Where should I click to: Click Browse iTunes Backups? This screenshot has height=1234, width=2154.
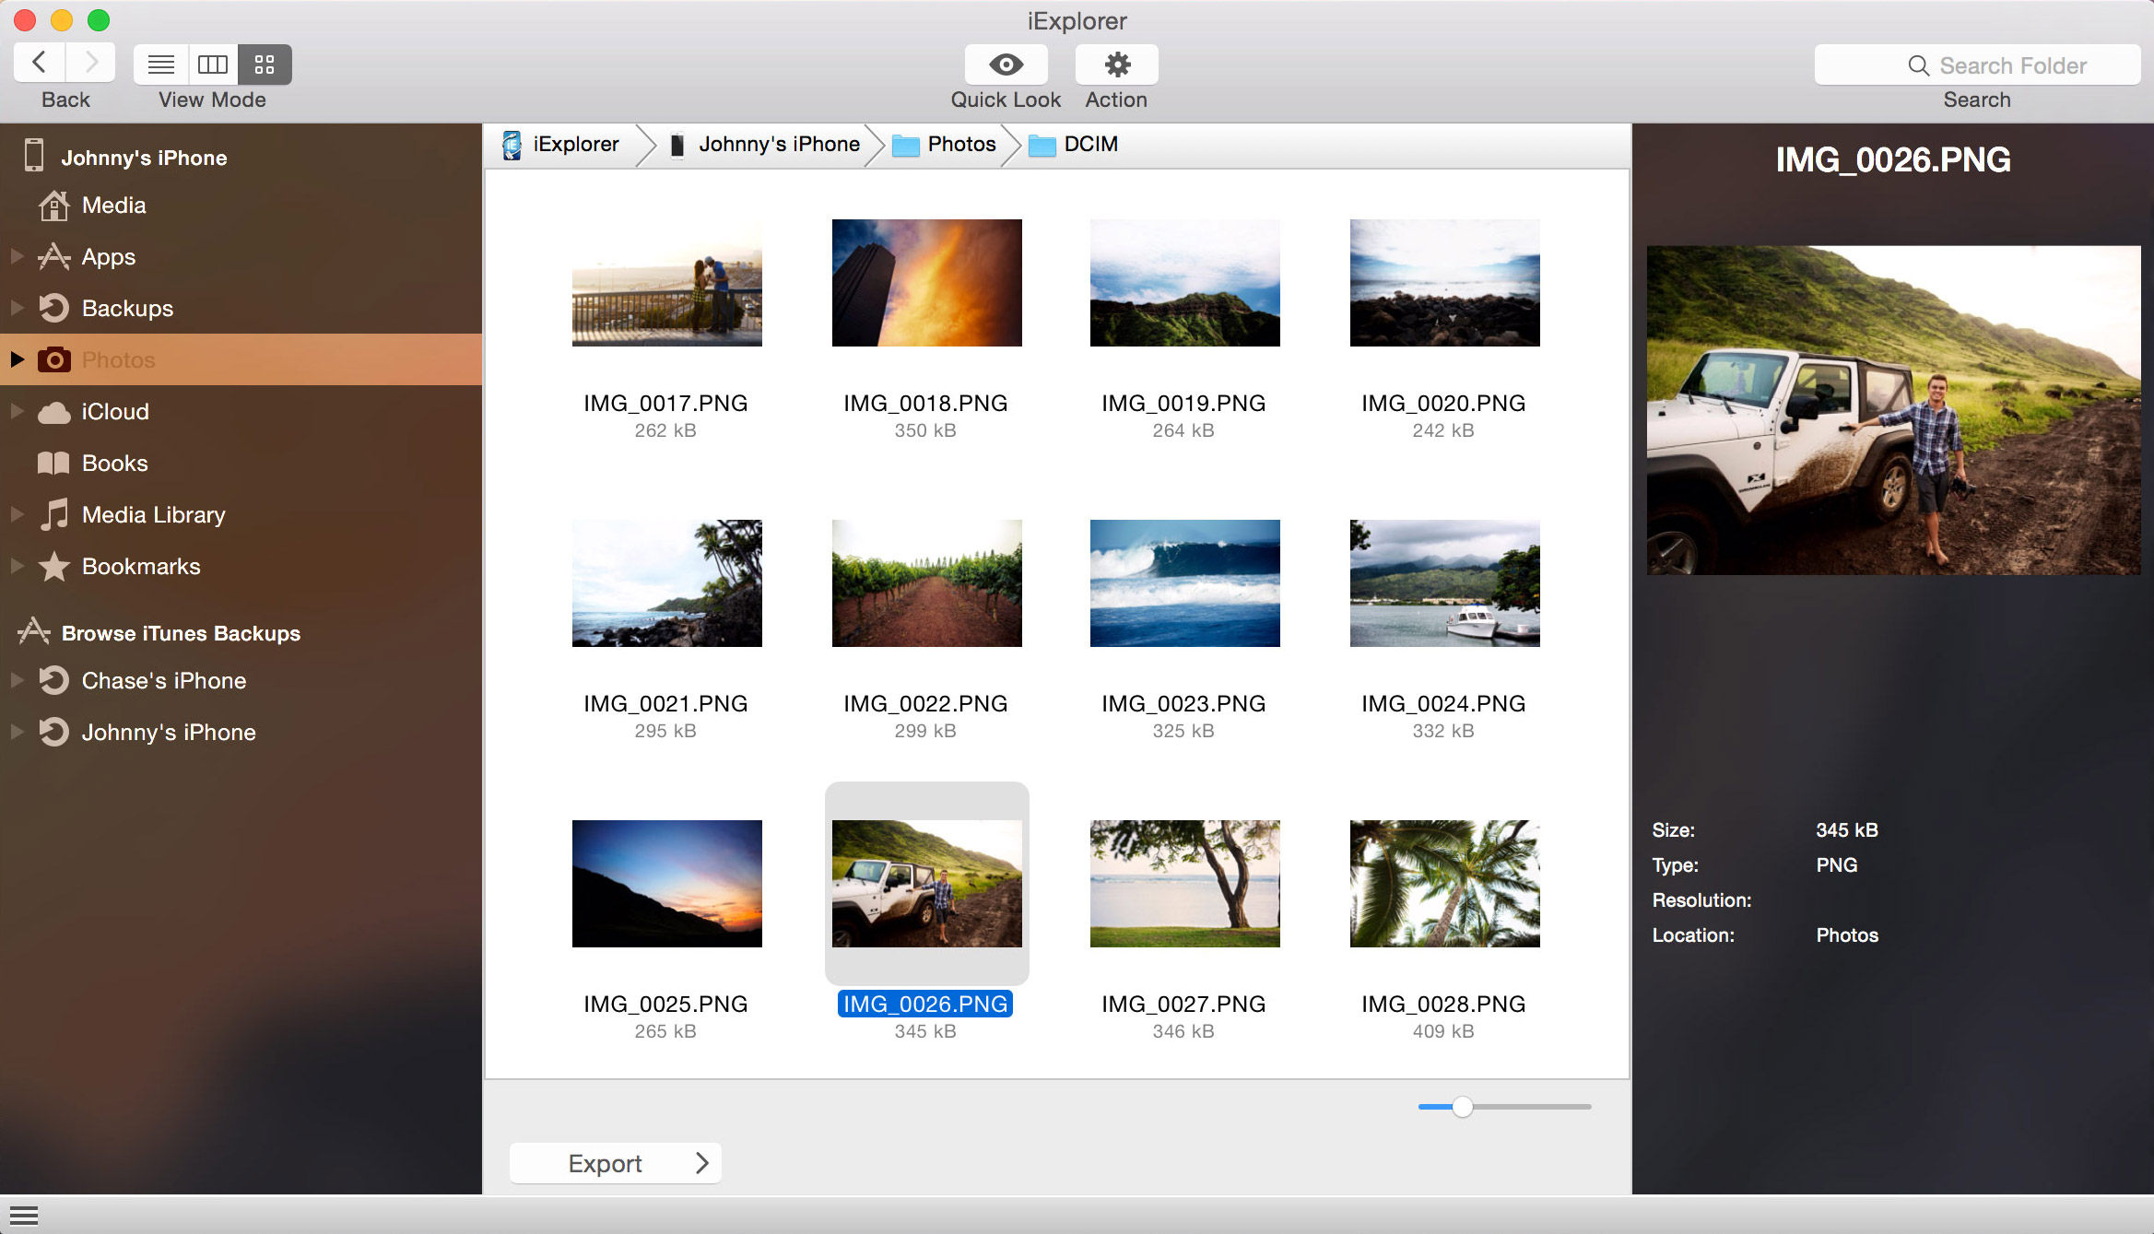click(180, 633)
